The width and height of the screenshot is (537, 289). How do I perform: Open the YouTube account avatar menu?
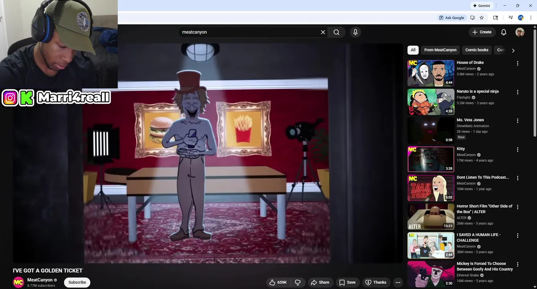tap(520, 32)
